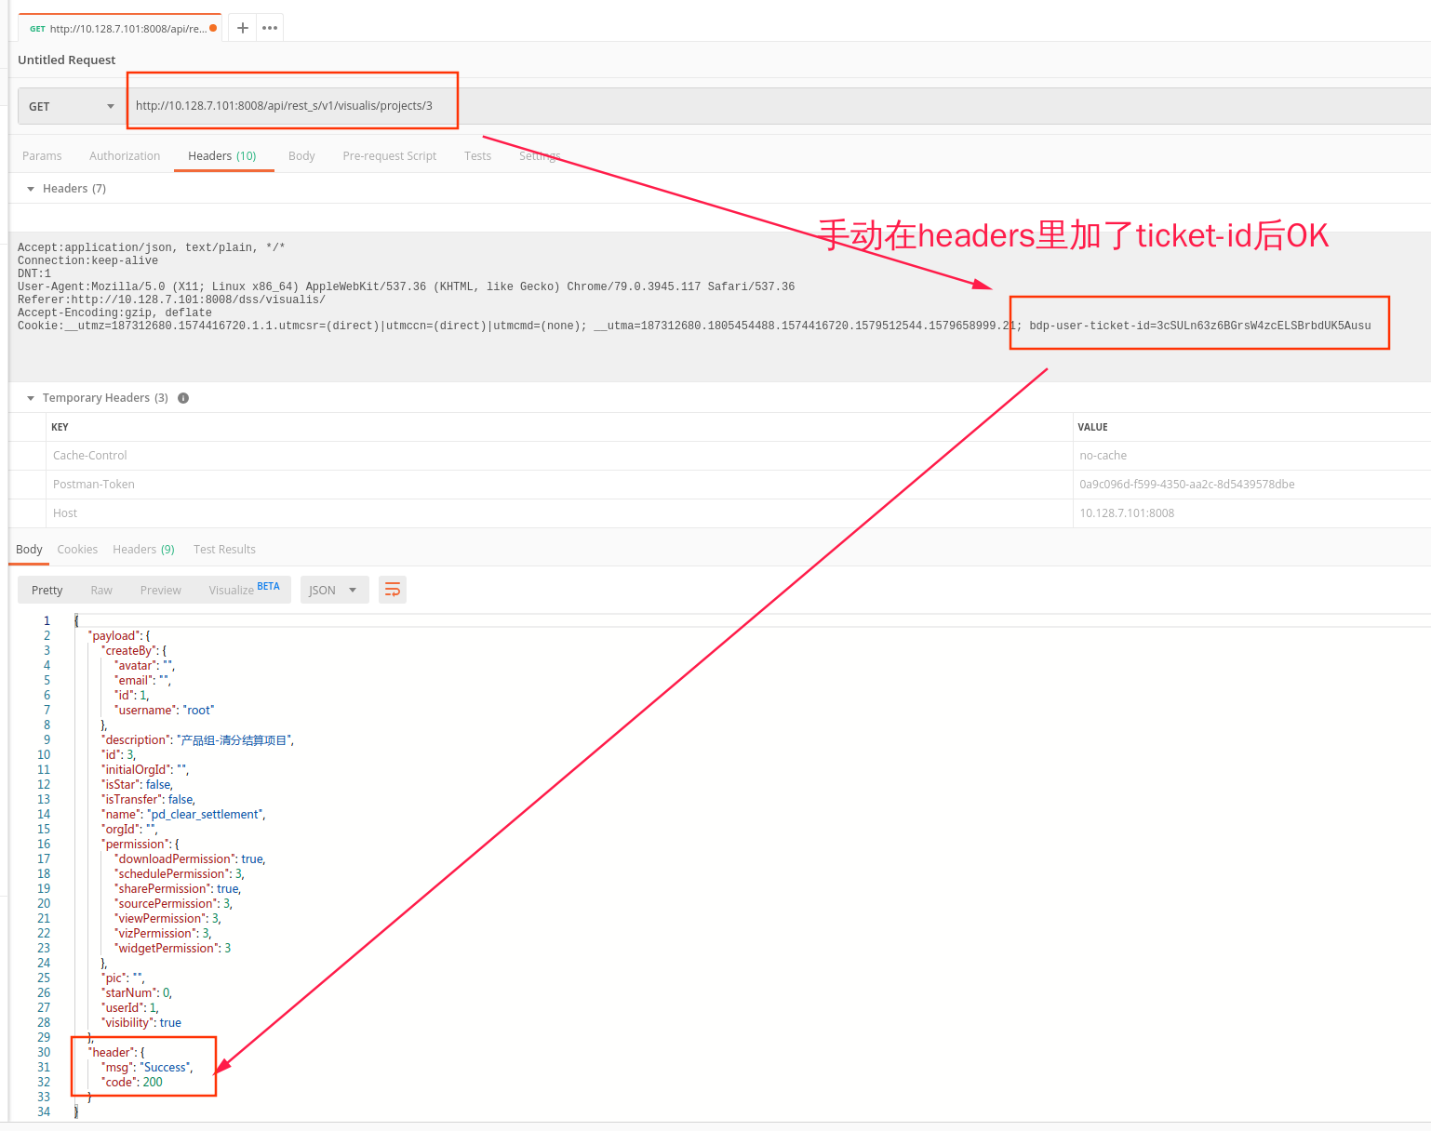Switch to the Authorization tab

tap(125, 156)
